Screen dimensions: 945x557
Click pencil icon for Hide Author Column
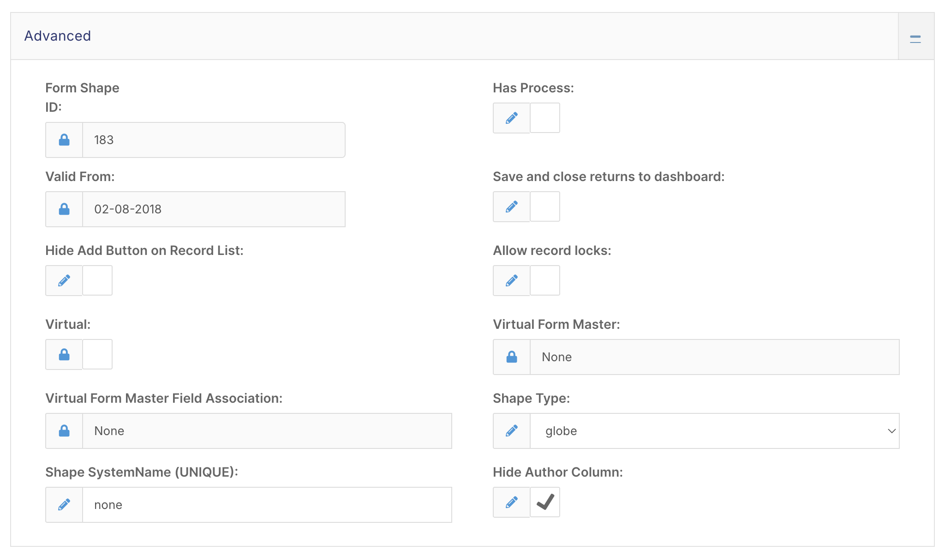[512, 502]
